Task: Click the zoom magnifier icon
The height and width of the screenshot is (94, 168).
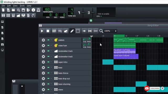Action: pos(101,31)
